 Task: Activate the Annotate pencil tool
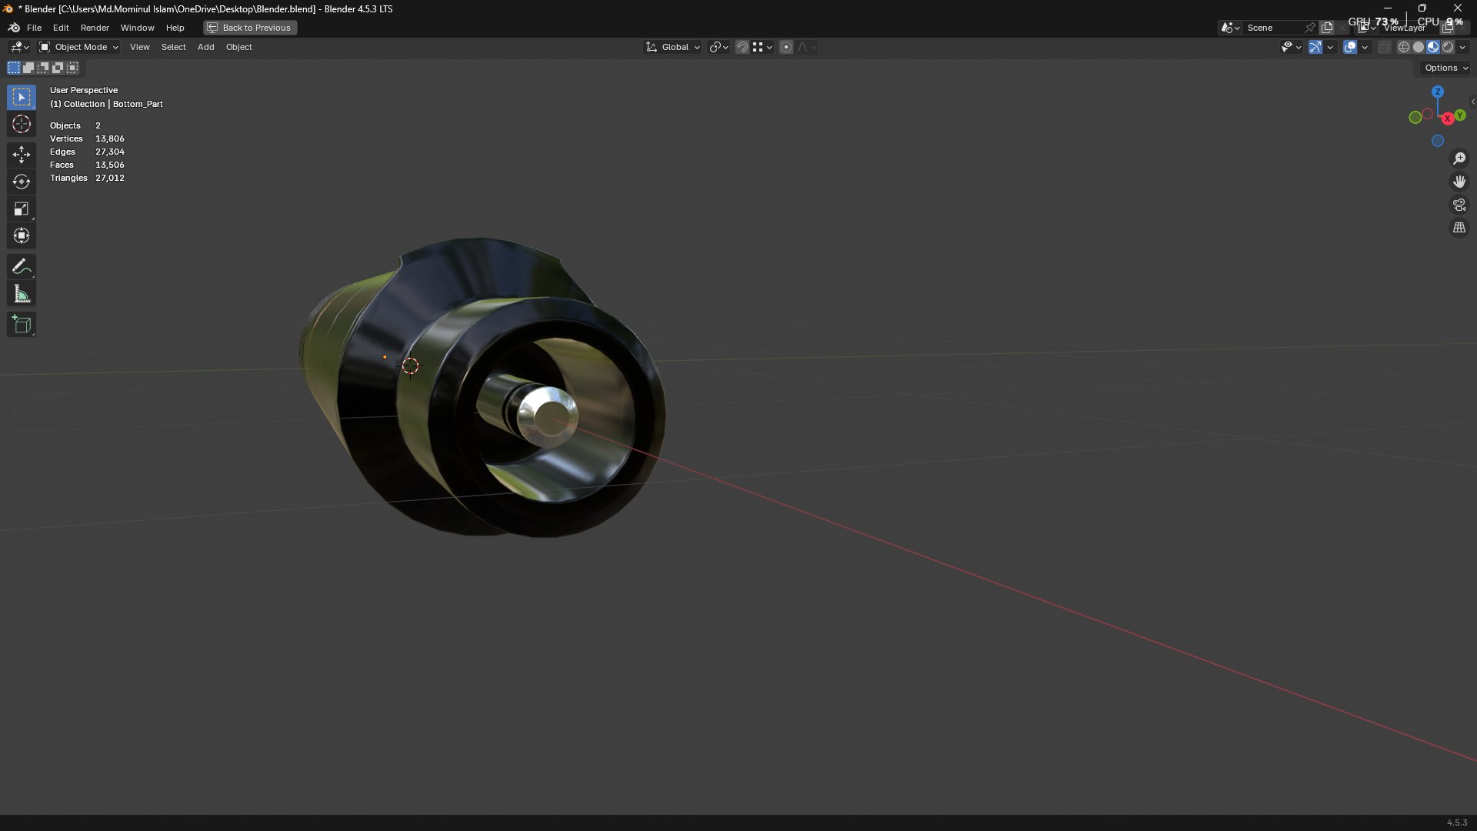[22, 267]
